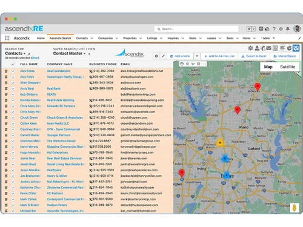Switch to the Ascendix Search tab
Viewport: 303px width, 227px height.
point(61,38)
